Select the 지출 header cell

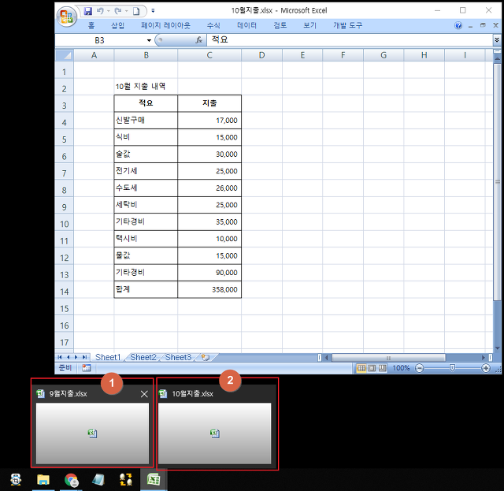(x=209, y=103)
